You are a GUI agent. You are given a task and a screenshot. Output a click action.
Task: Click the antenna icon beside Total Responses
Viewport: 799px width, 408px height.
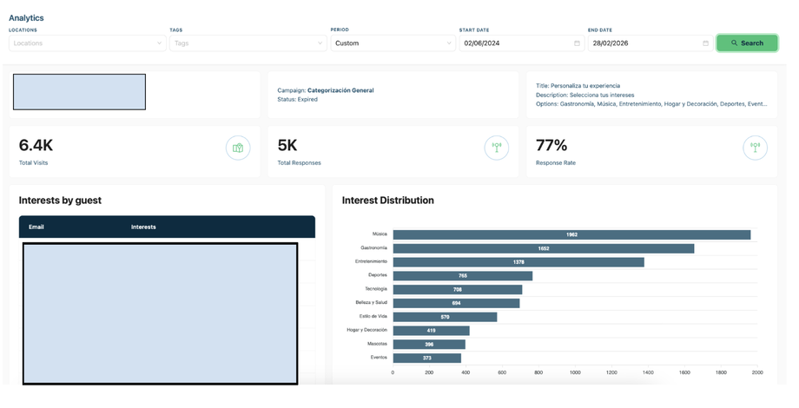pyautogui.click(x=496, y=148)
